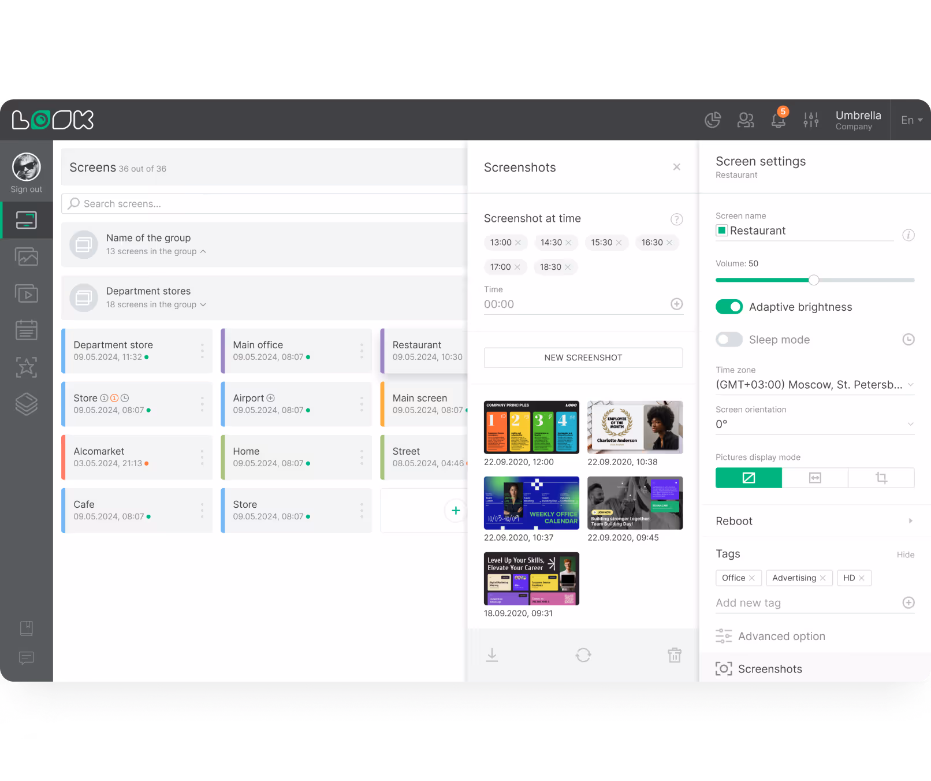Open notifications bell with 5 alerts

click(778, 120)
